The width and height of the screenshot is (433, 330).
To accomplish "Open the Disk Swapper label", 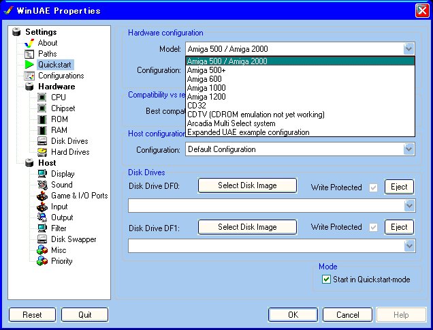I will 74,239.
